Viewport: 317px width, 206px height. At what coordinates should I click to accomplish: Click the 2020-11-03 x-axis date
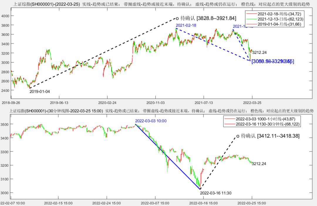click(156, 103)
